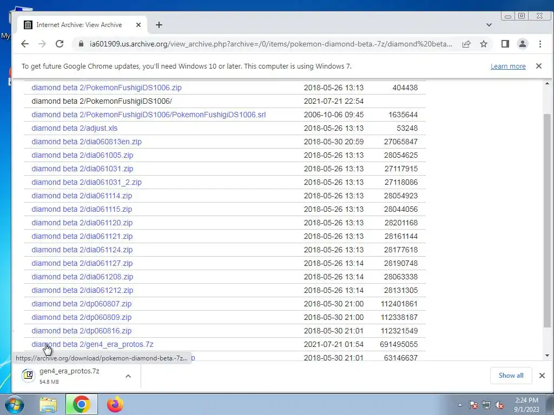This screenshot has height=415, width=554.
Task: Open dp060816.zip link
Action: click(82, 331)
